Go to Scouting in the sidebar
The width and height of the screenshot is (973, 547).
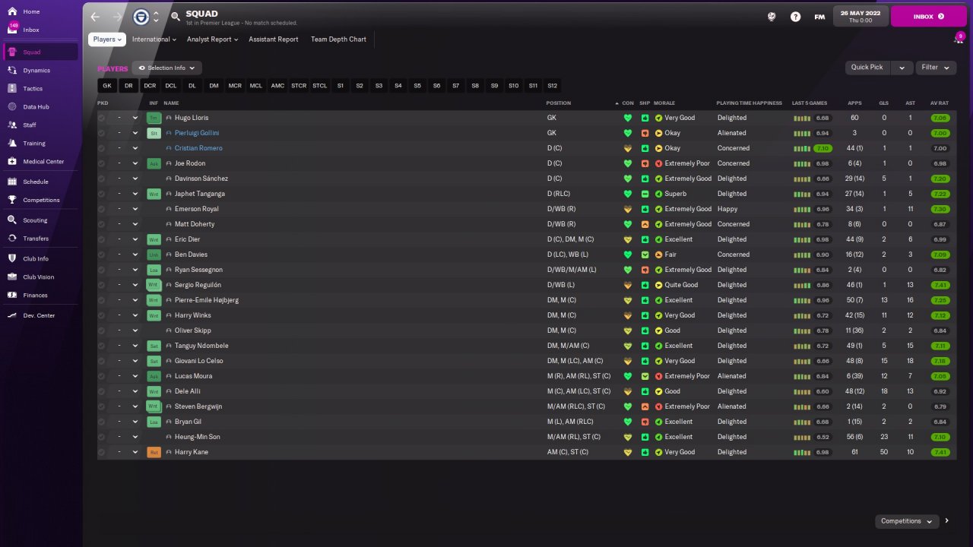41,220
